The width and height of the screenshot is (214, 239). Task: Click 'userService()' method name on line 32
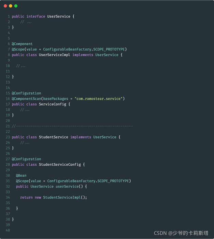tap(69, 186)
